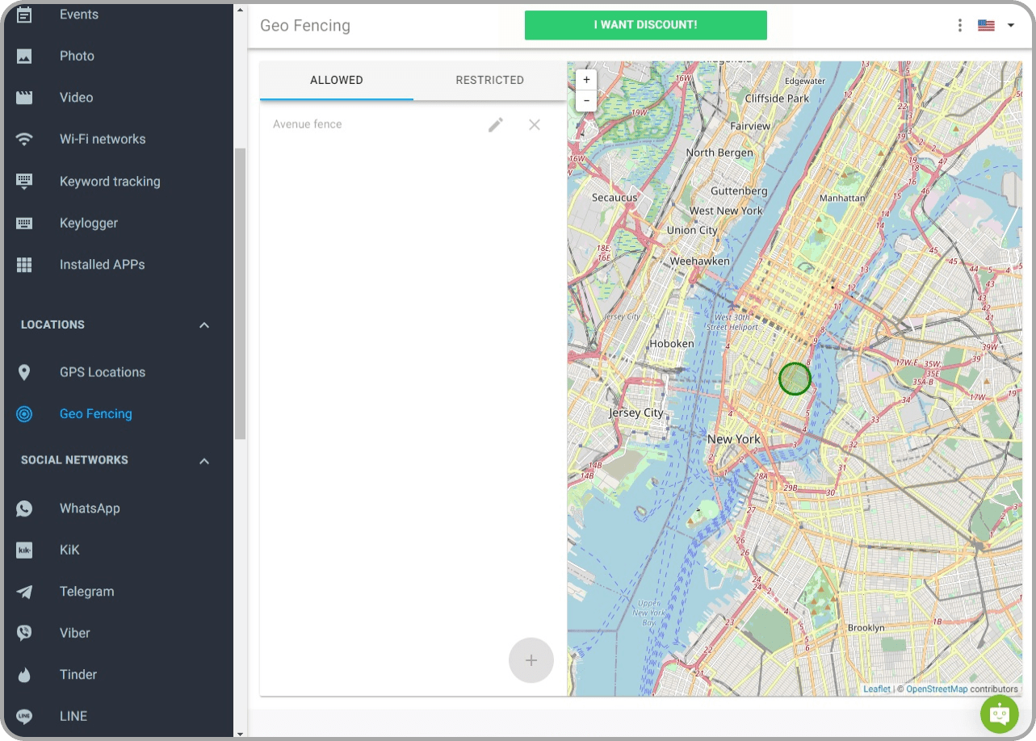1036x741 pixels.
Task: Open WhatsApp menu item
Action: [90, 509]
